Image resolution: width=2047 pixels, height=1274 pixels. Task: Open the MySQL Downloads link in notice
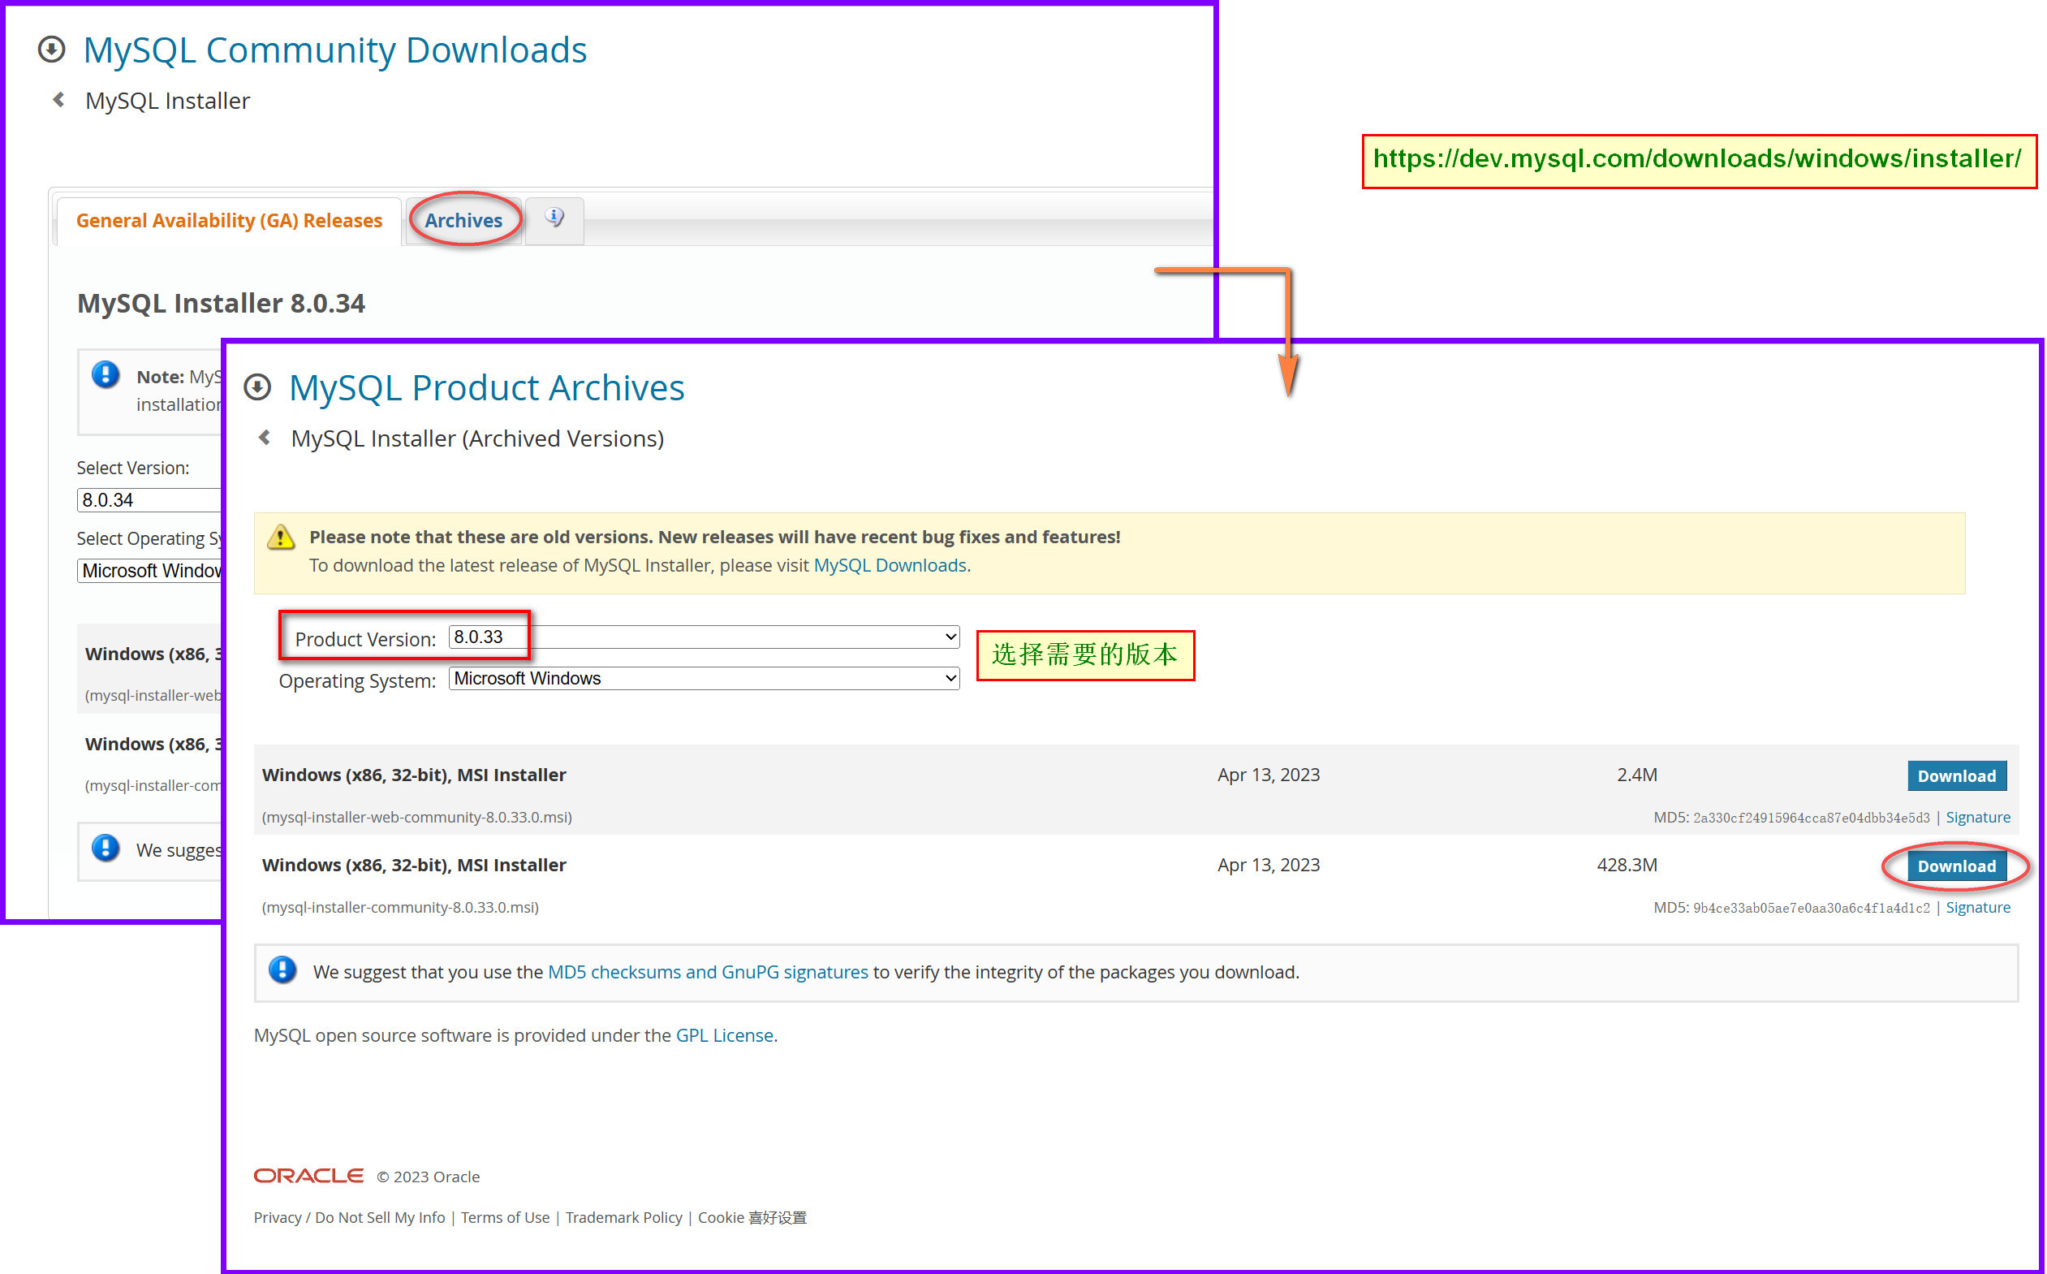point(890,565)
